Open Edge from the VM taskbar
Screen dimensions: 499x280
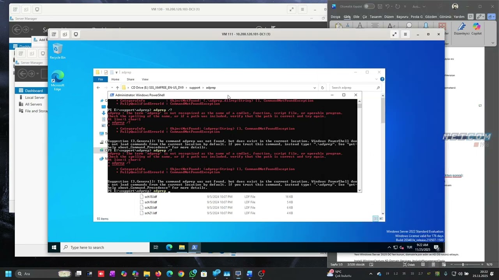pyautogui.click(x=169, y=247)
